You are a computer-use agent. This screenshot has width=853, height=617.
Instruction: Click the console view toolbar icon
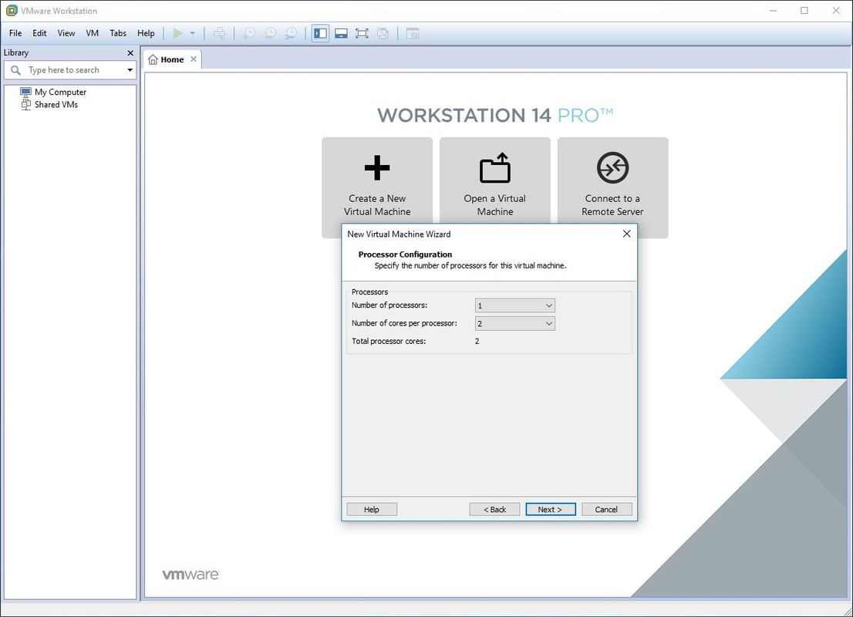click(x=413, y=33)
